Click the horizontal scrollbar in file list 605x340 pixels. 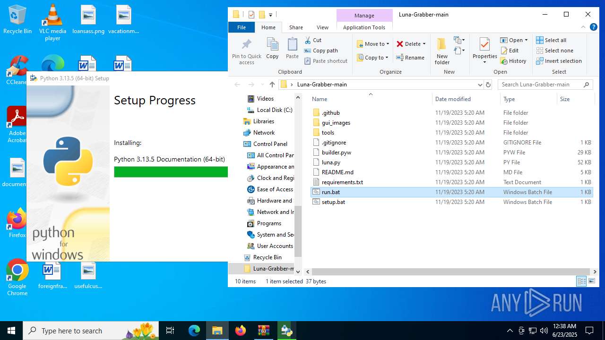click(x=450, y=272)
